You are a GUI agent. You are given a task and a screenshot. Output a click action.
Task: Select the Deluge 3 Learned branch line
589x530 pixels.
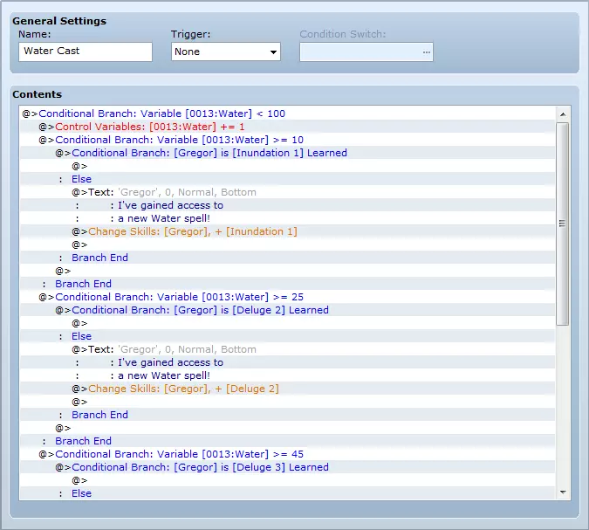(x=288, y=467)
